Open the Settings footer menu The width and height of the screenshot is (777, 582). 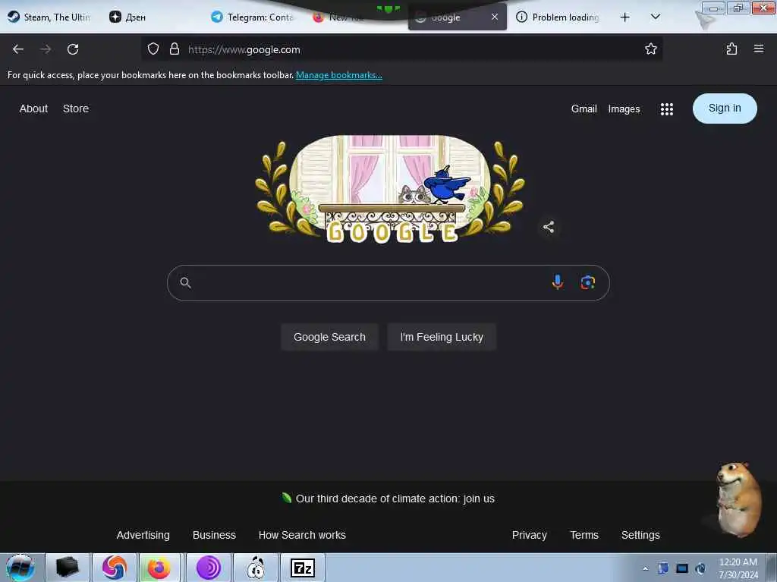(x=640, y=535)
